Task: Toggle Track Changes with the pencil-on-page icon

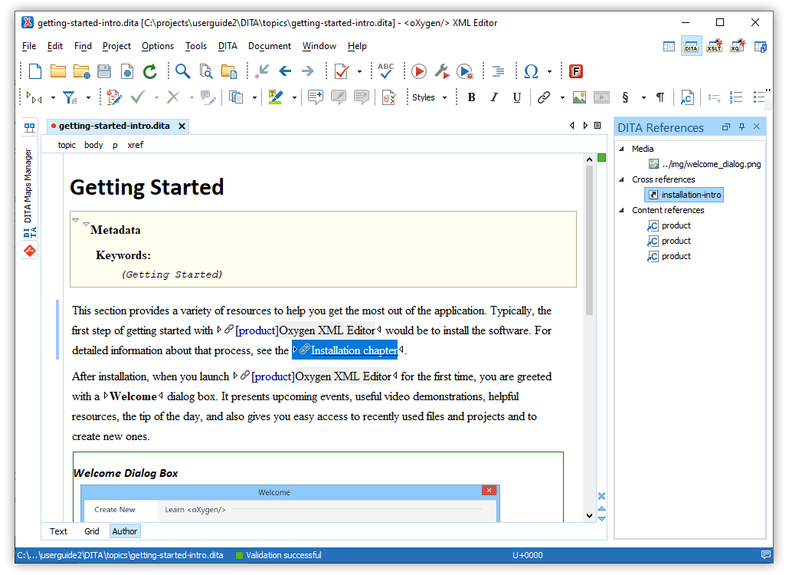Action: (x=114, y=97)
